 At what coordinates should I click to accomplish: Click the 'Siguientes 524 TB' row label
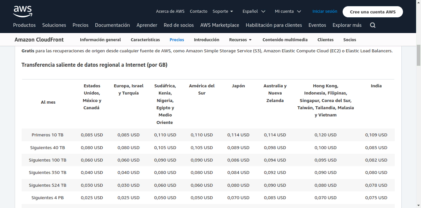tap(48, 185)
